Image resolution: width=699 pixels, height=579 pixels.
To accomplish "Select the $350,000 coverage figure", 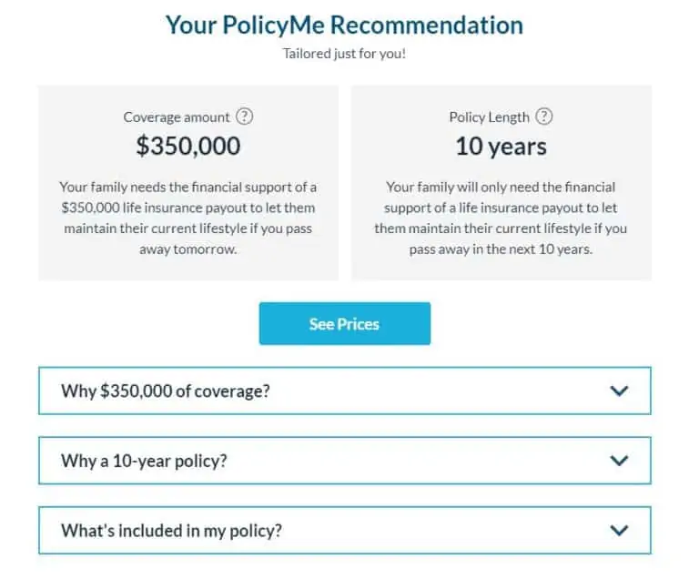I will pos(188,146).
